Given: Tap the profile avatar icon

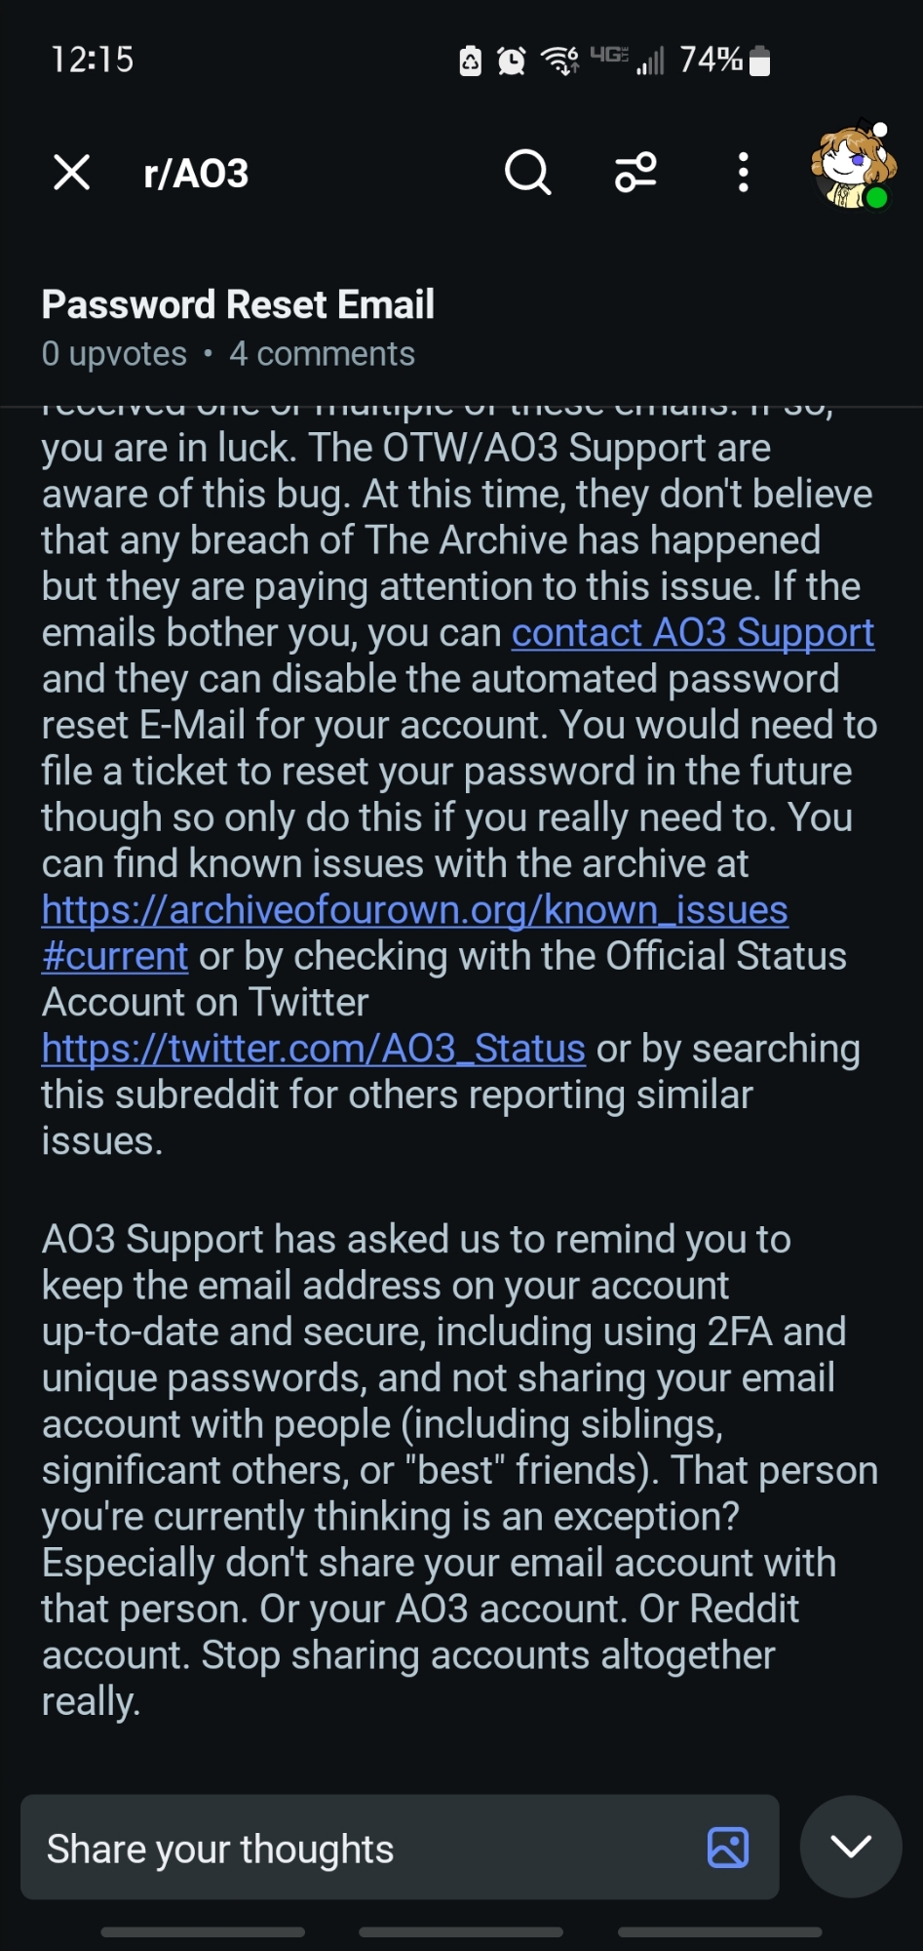Looking at the screenshot, I should click(x=853, y=167).
